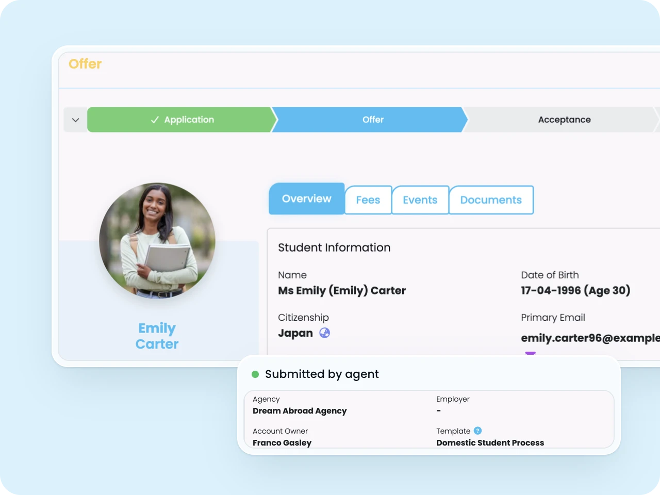
Task: Click the template value Domestic Student Process
Action: 490,443
